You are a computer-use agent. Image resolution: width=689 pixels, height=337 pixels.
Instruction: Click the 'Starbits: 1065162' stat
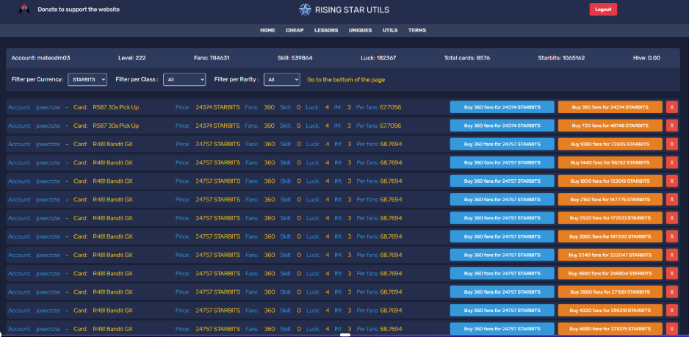point(561,58)
